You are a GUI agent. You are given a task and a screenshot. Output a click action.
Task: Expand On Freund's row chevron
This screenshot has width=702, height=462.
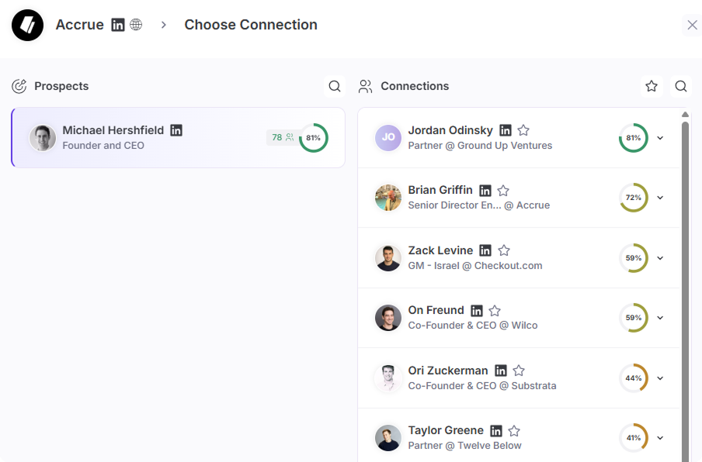pyautogui.click(x=660, y=318)
